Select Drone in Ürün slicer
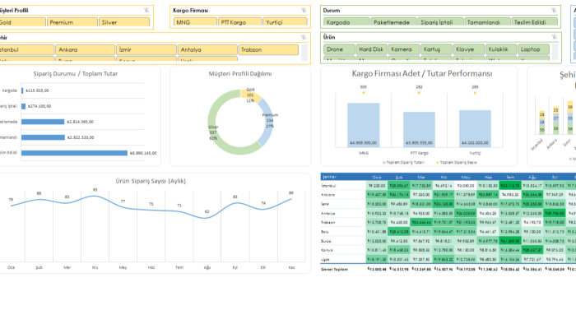 (339, 49)
